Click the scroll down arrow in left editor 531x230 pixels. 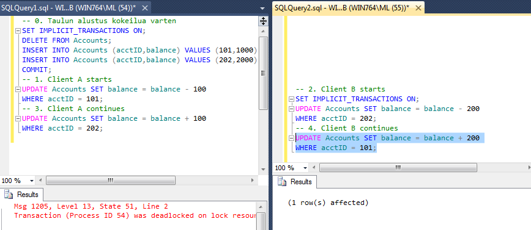[263, 170]
